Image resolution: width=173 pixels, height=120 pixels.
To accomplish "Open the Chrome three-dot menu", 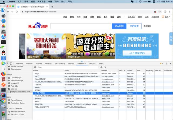I will coord(169,12).
